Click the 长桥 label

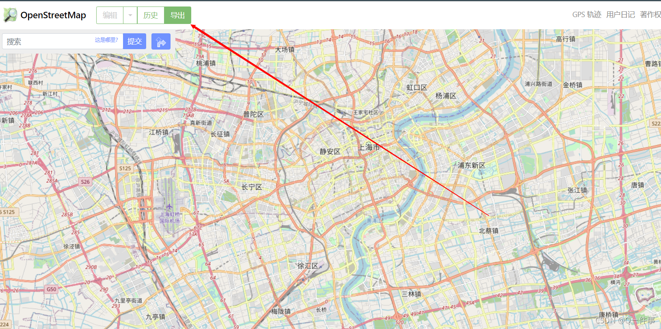click(321, 310)
